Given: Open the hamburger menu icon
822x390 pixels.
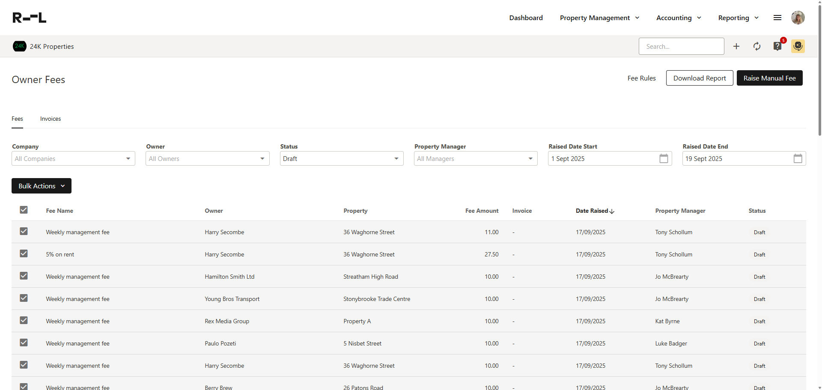Looking at the screenshot, I should (777, 18).
